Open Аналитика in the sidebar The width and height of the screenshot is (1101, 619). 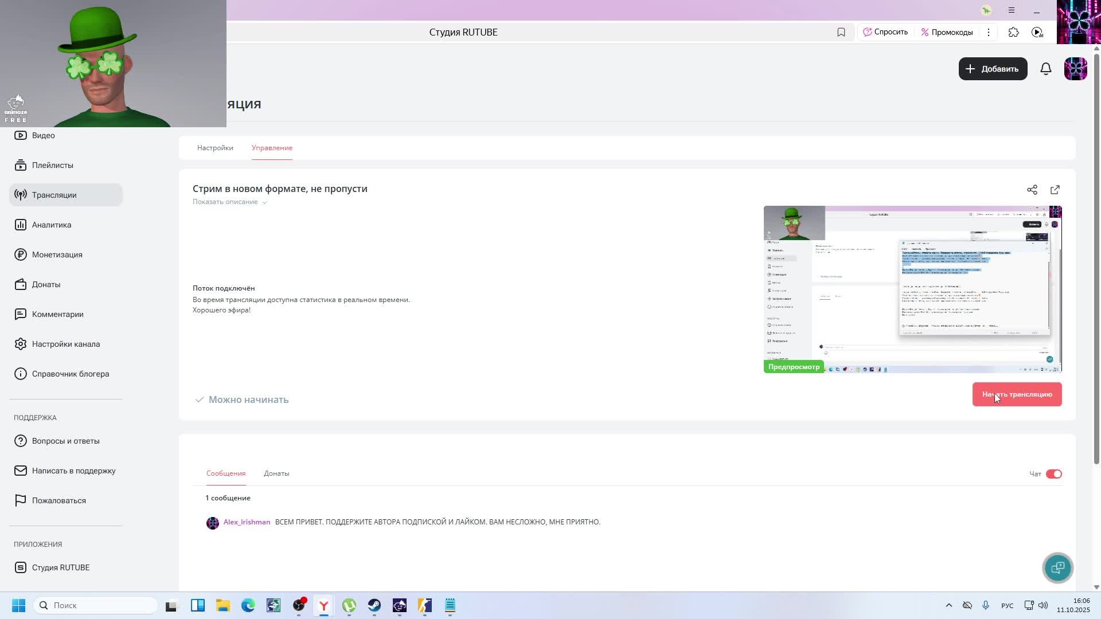tap(52, 225)
